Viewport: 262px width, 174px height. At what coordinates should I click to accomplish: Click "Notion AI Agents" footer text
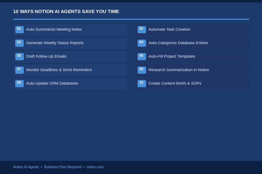click(26, 167)
